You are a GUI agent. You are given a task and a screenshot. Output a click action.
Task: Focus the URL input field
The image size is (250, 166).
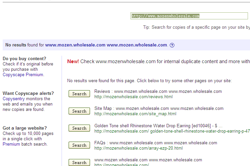click(189, 16)
